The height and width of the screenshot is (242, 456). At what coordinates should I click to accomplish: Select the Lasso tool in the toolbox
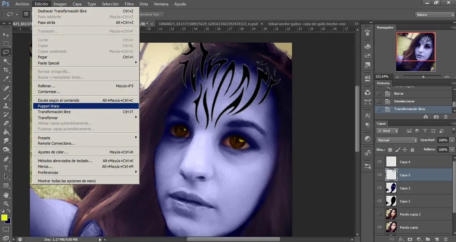click(x=6, y=52)
